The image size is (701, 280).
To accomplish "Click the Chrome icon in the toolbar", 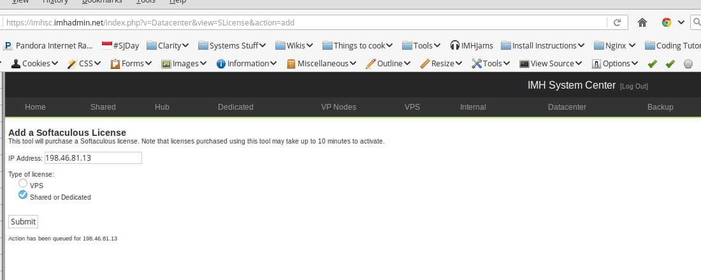I will click(667, 22).
